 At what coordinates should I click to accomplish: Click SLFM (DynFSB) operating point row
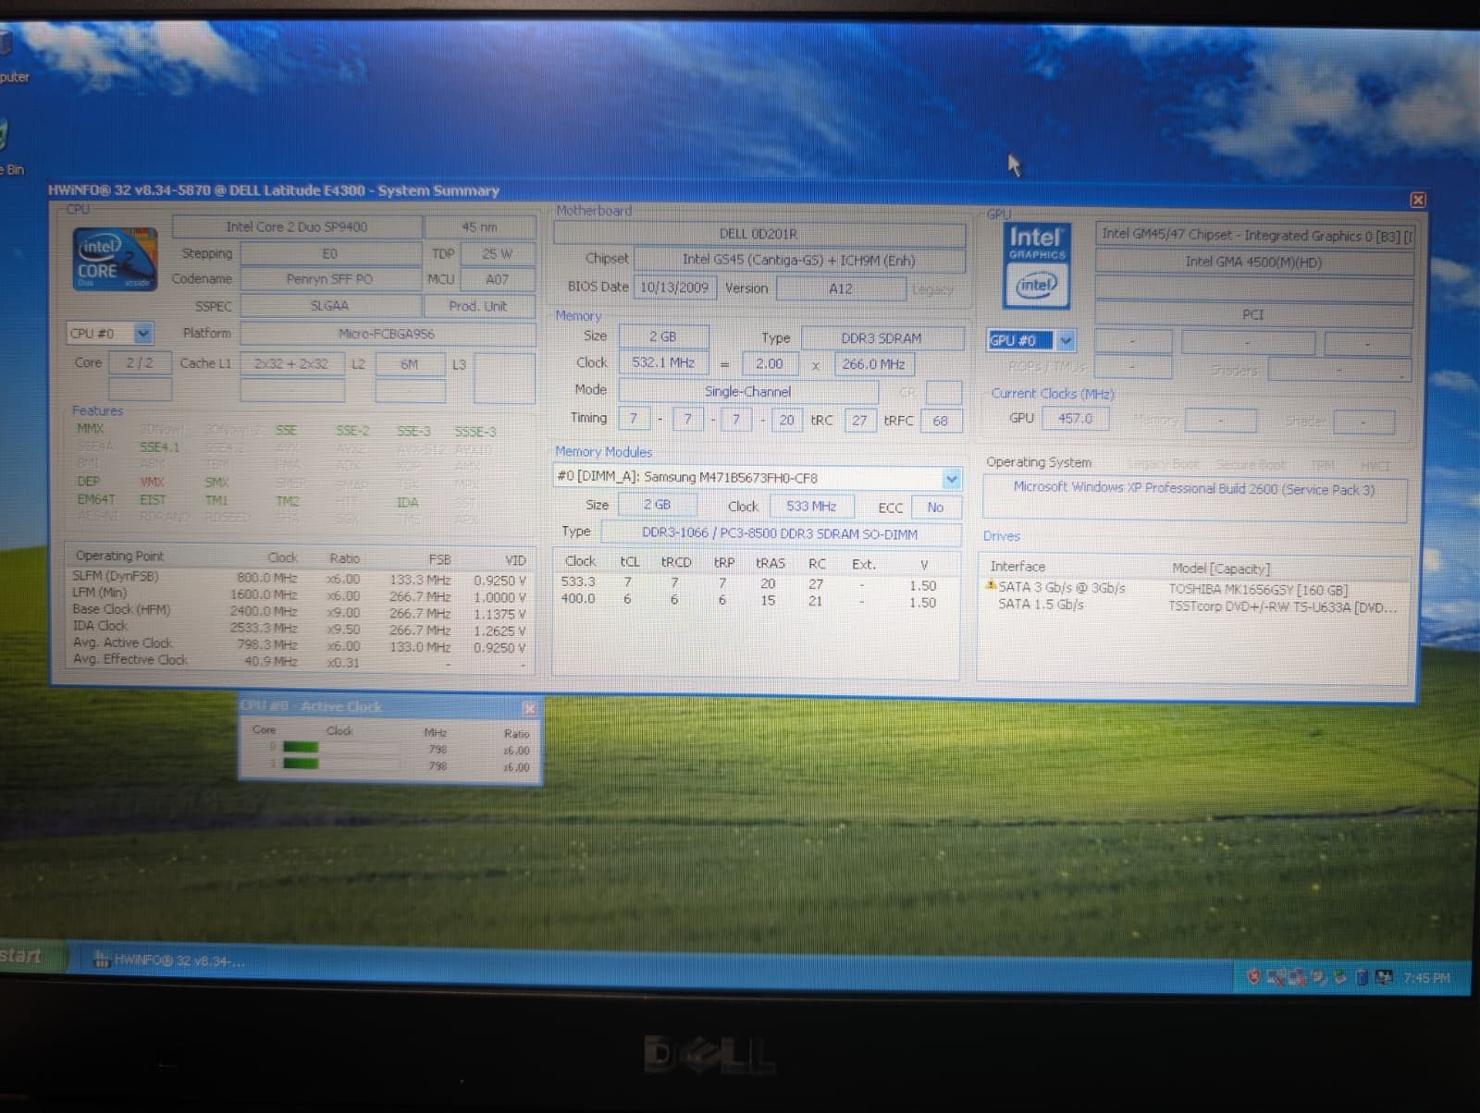click(300, 578)
